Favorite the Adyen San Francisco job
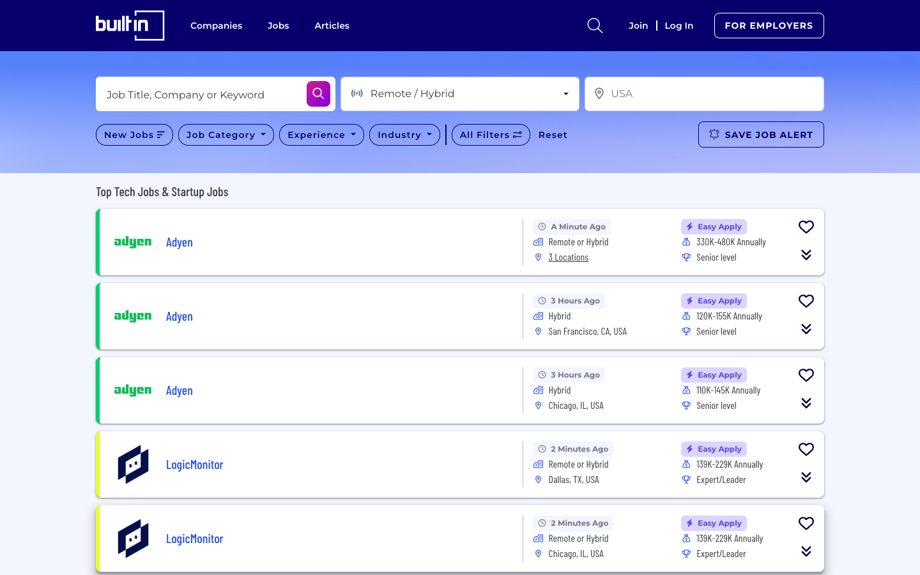The image size is (920, 575). (x=806, y=301)
